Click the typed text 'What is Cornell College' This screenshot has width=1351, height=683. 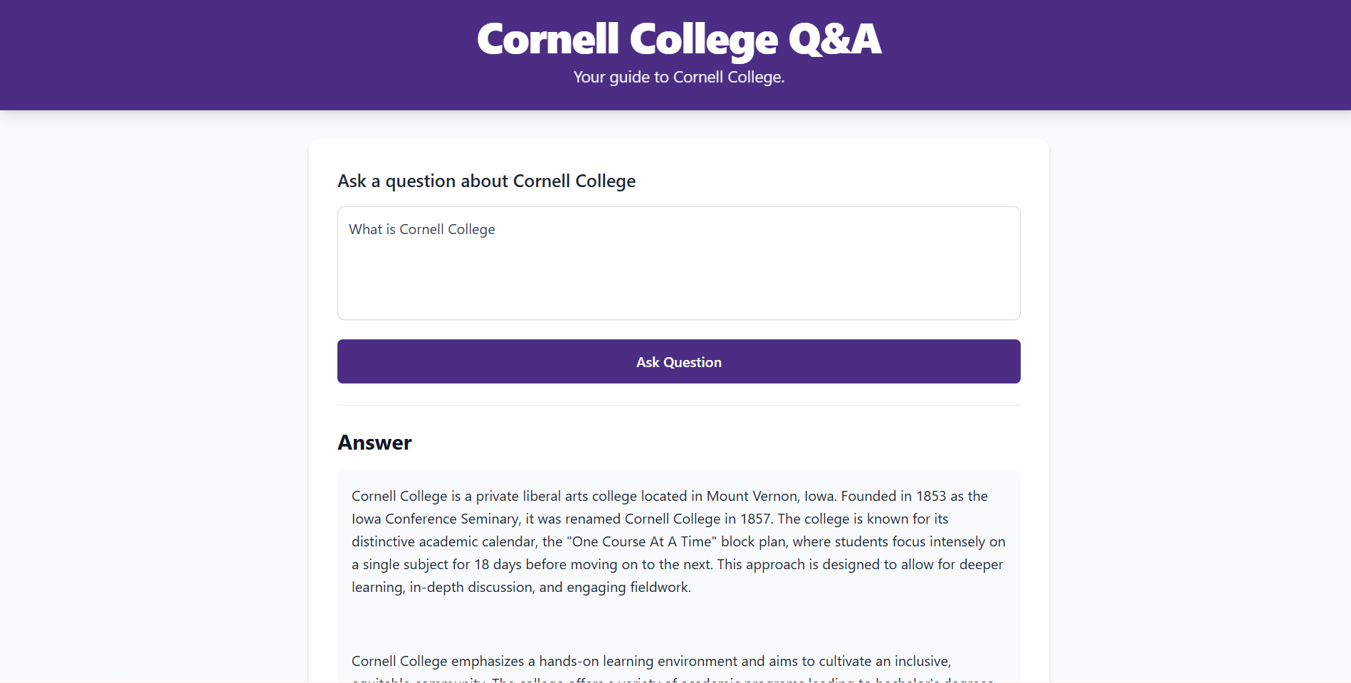pos(421,229)
